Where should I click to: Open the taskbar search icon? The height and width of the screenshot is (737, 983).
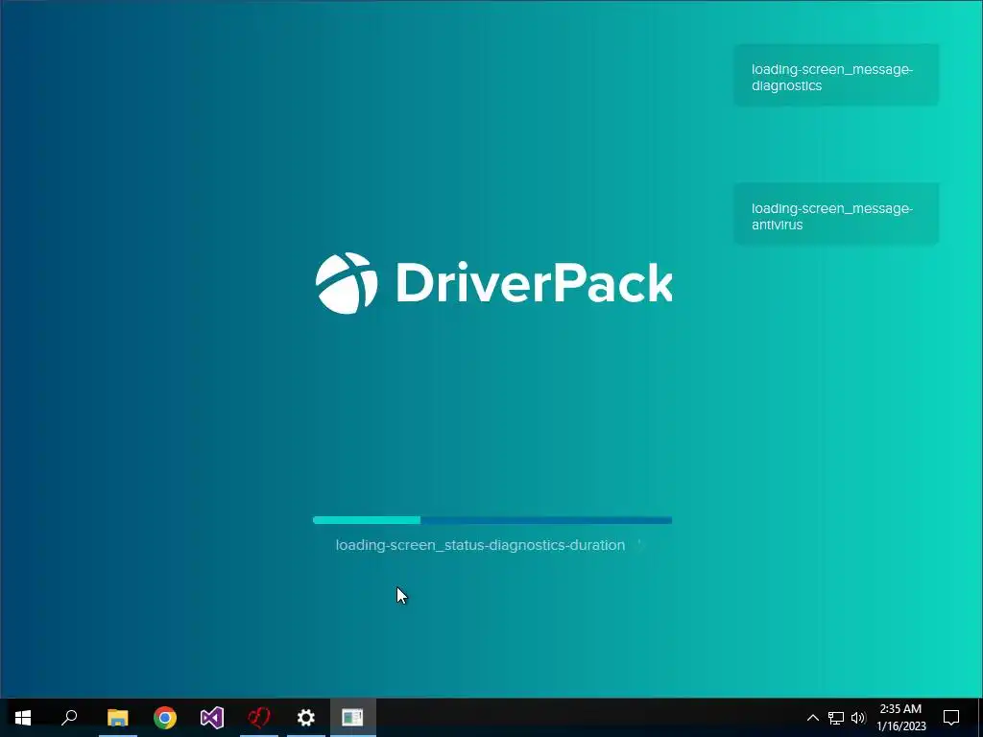69,718
